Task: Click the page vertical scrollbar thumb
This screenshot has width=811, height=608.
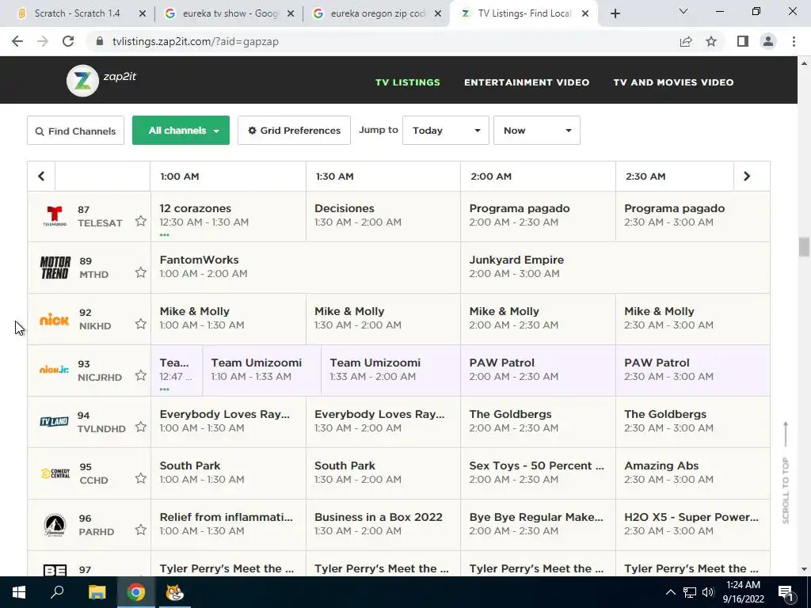Action: tap(804, 247)
